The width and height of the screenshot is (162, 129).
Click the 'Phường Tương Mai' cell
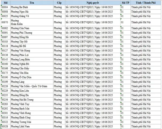pyautogui.click(x=32, y=122)
